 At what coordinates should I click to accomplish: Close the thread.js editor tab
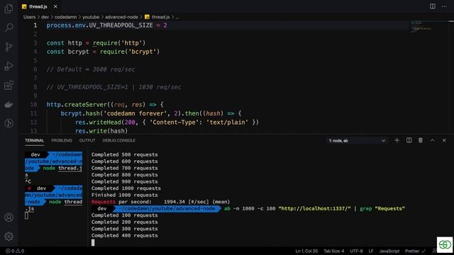(x=55, y=6)
